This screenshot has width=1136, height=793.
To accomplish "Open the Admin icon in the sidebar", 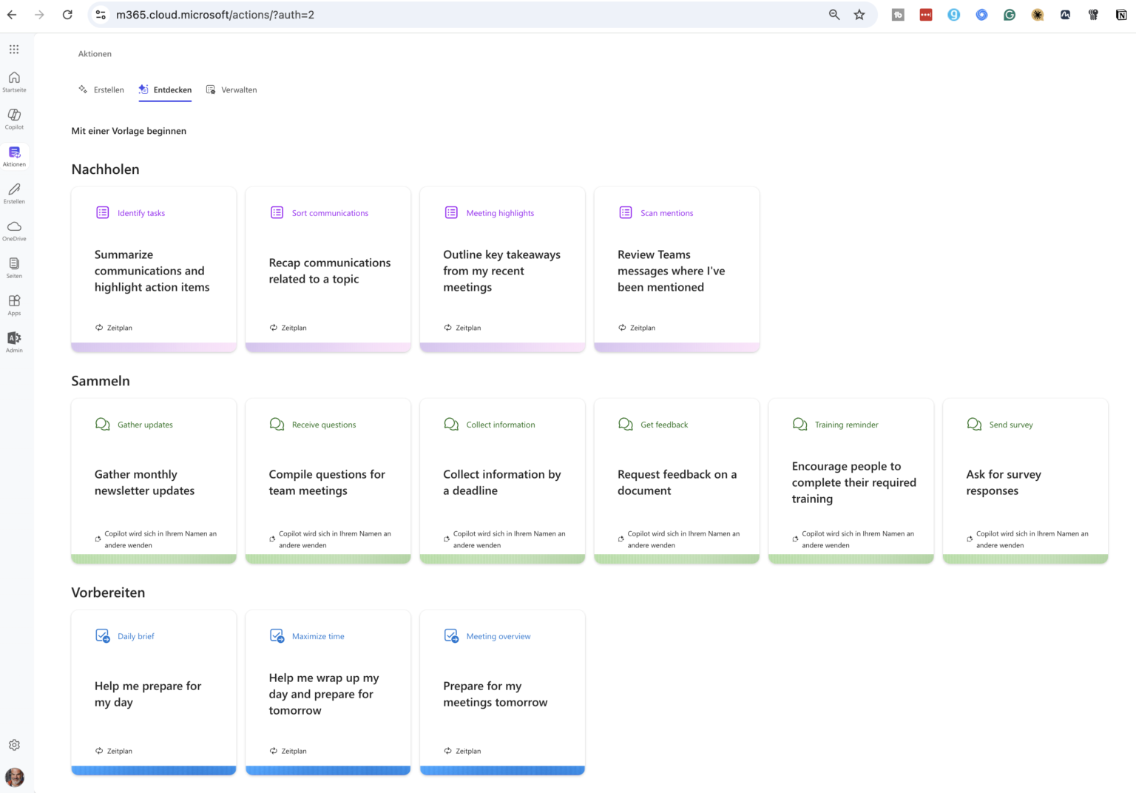I will (x=14, y=340).
